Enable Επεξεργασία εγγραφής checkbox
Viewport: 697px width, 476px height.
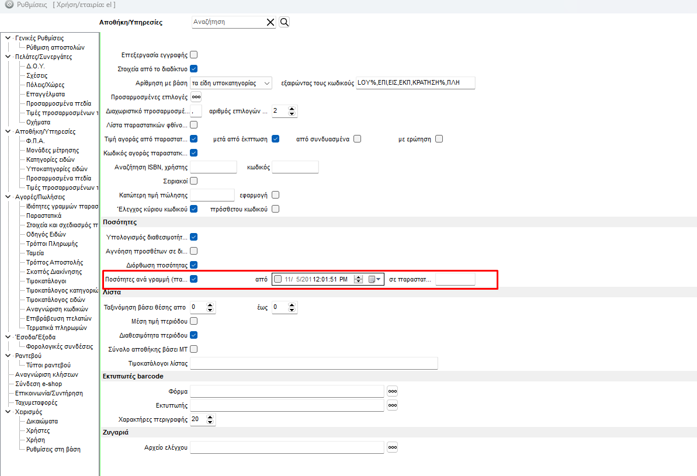194,55
